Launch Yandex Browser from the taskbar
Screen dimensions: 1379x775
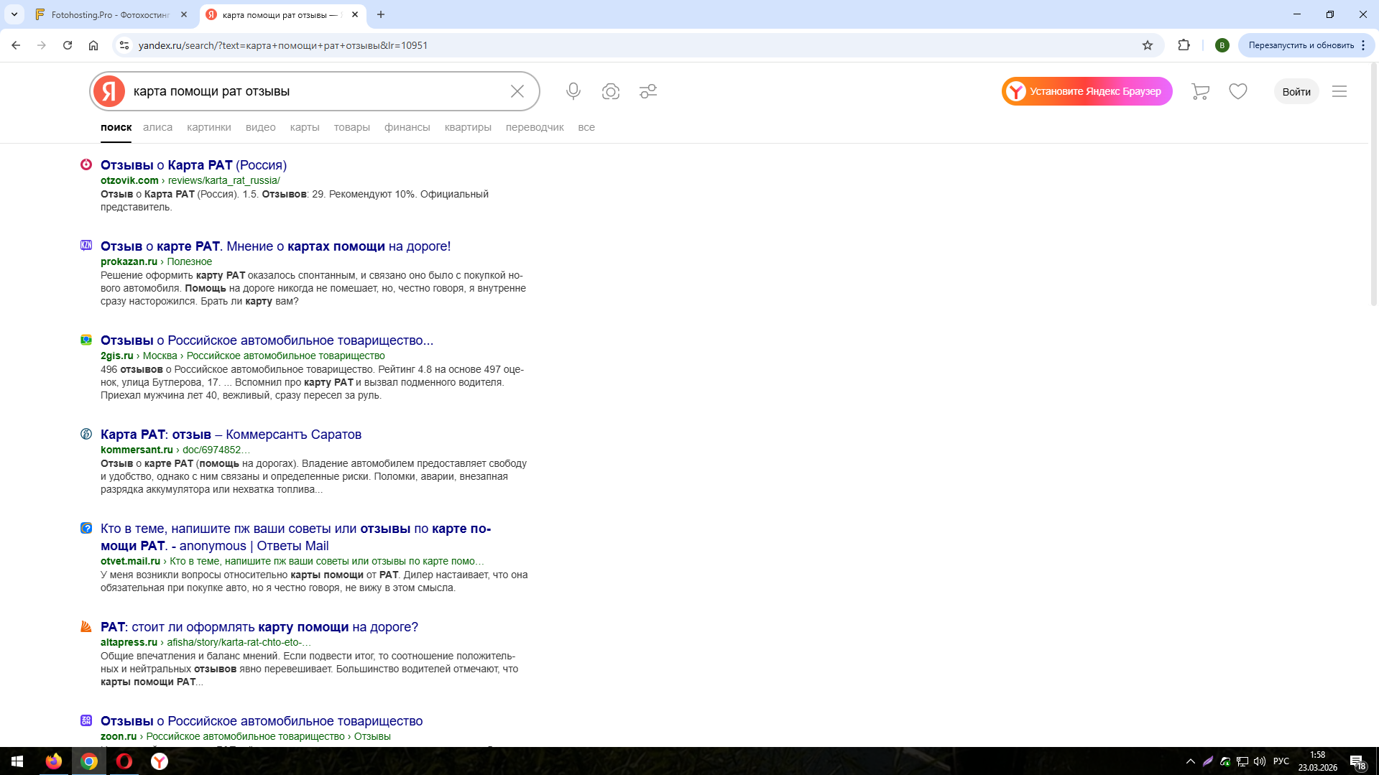click(160, 761)
